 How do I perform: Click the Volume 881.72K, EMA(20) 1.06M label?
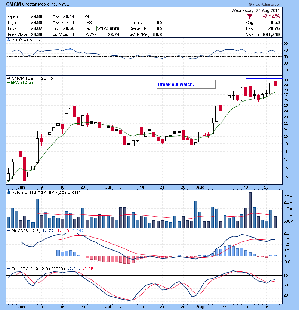[46, 192]
